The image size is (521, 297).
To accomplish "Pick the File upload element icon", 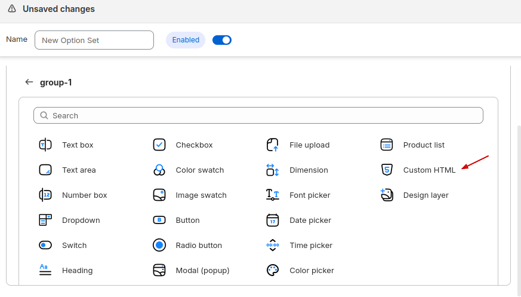I will (x=273, y=145).
